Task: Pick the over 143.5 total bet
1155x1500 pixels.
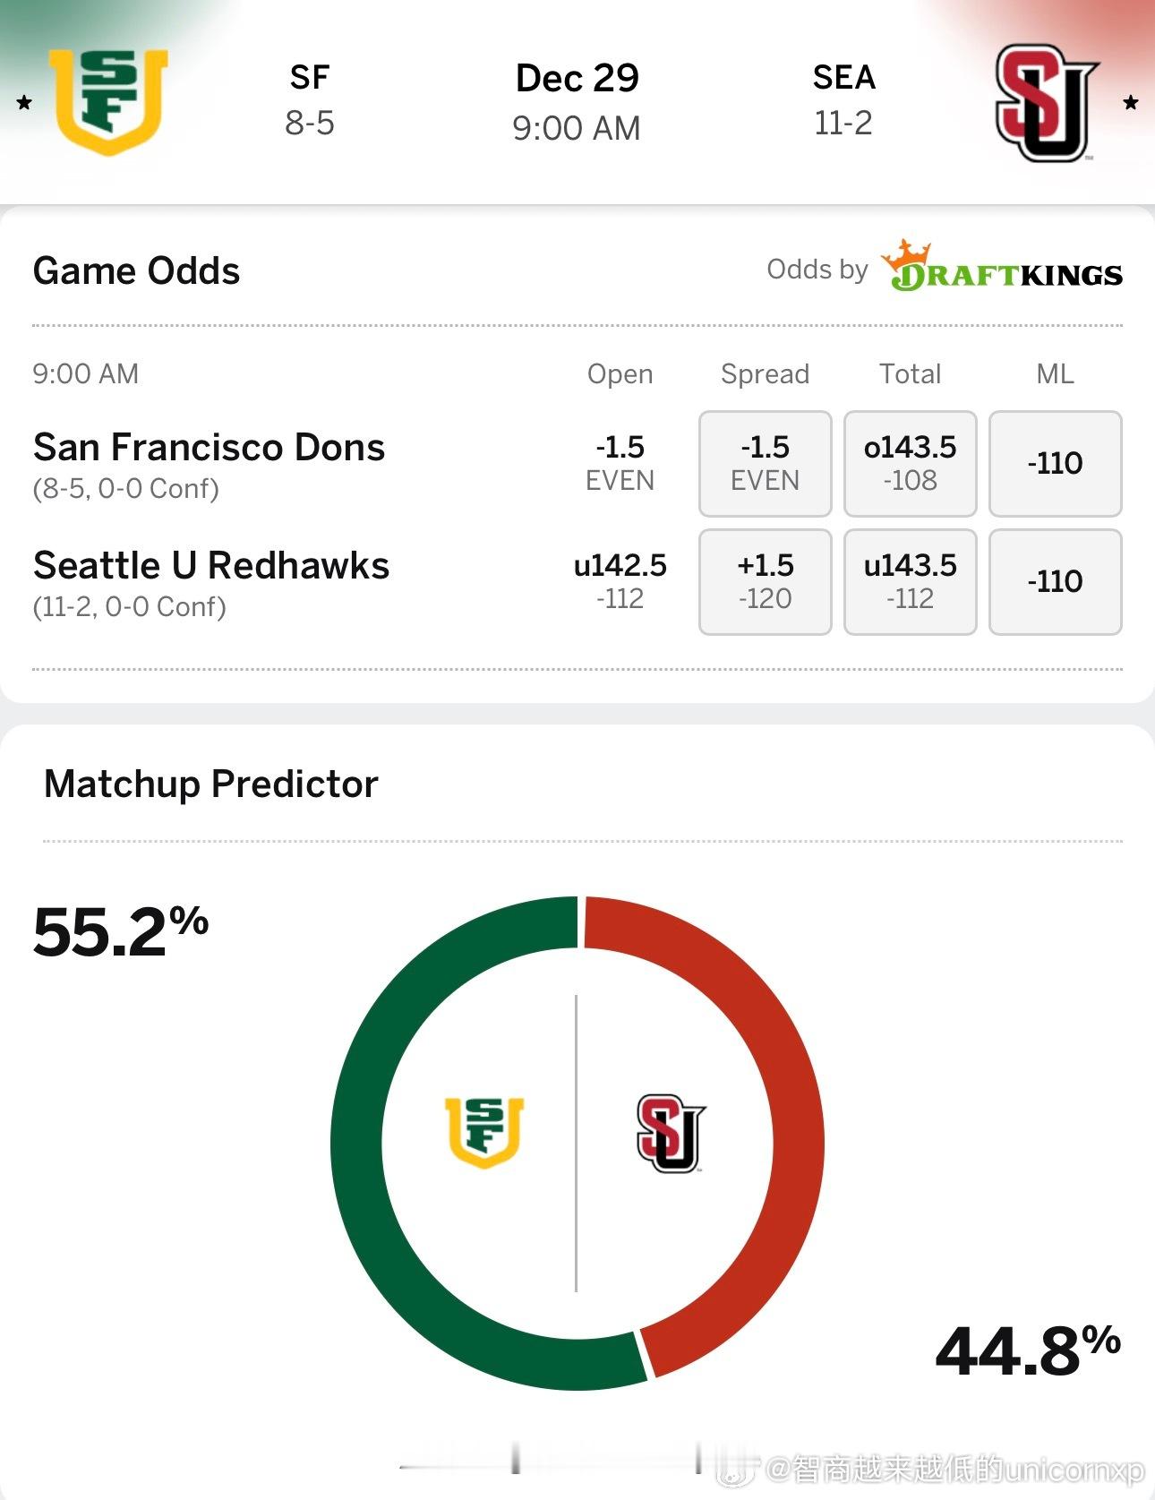Action: pos(910,464)
